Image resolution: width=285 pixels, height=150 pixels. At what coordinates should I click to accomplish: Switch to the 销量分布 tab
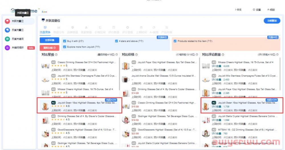(59, 32)
